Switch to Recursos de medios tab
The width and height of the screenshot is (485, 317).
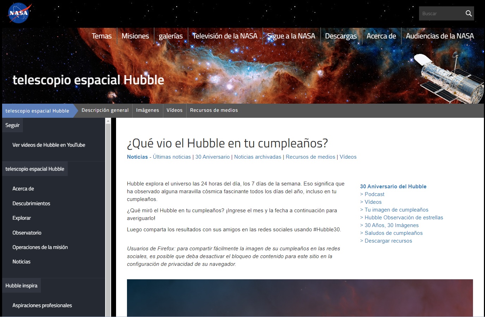pos(214,110)
